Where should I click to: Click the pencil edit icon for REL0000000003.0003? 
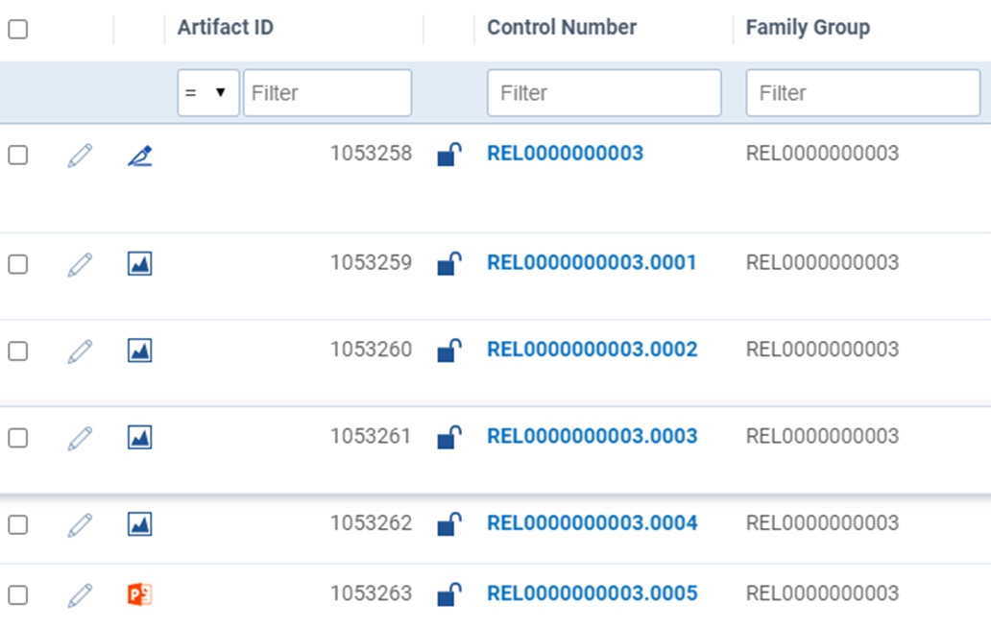80,438
